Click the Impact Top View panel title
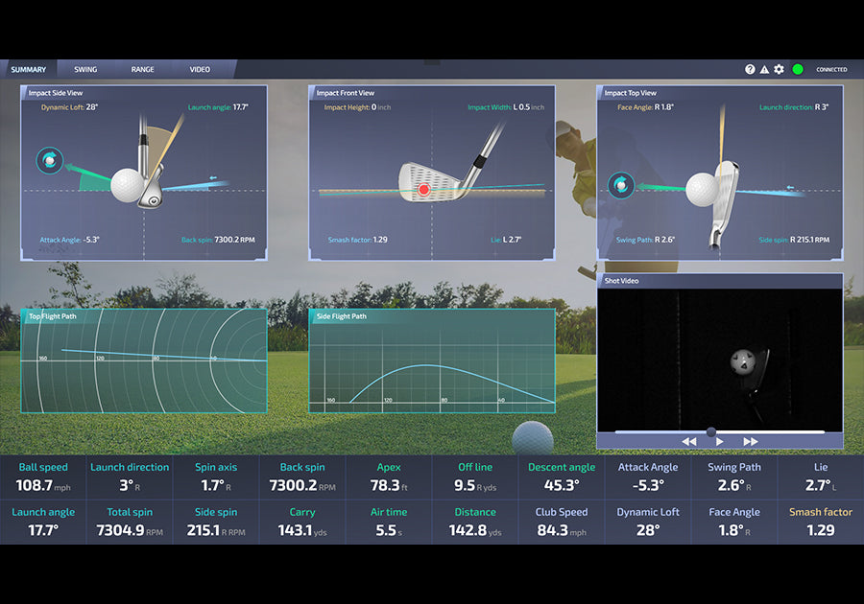864x604 pixels. [x=631, y=93]
